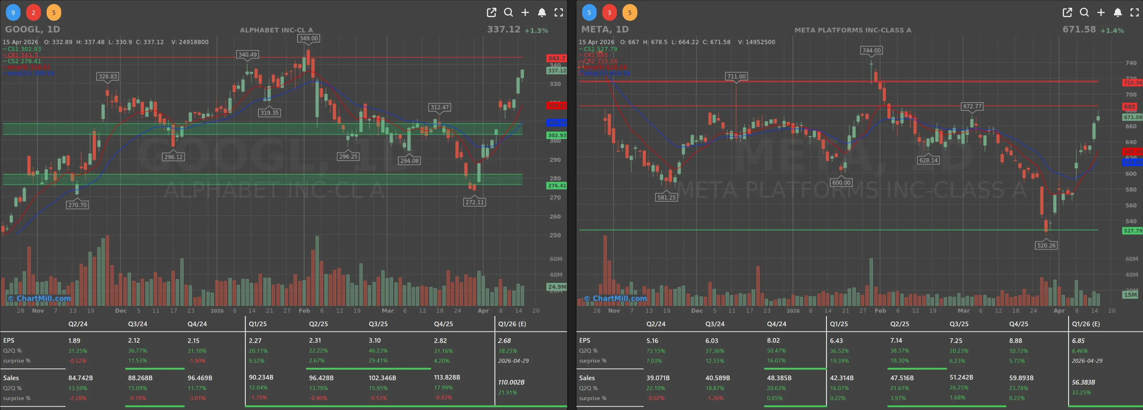
Task: Open META chart in a new window
Action: pos(1067,12)
